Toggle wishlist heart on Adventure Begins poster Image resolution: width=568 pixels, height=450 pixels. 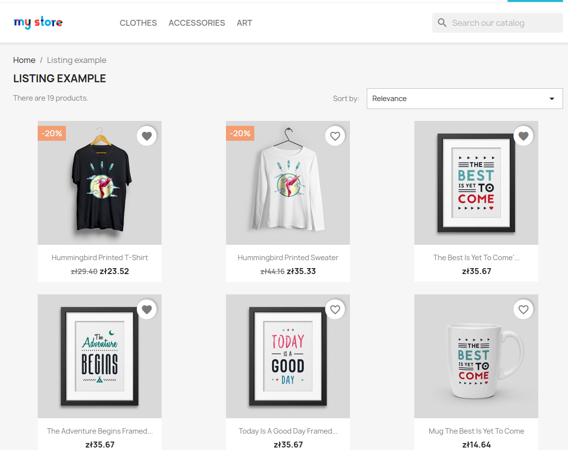(x=147, y=309)
